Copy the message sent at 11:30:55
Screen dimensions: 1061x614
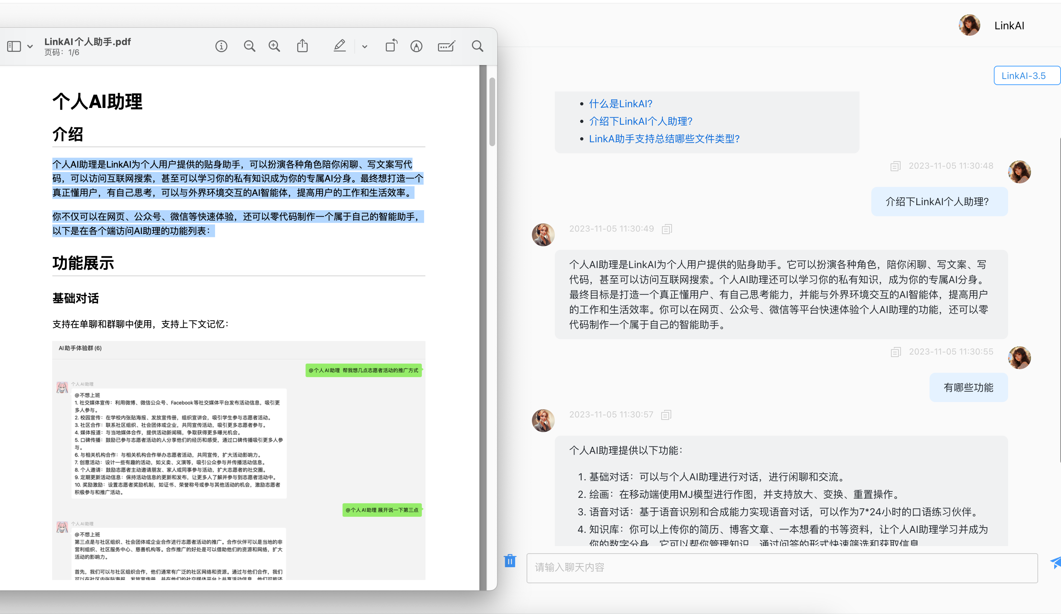(896, 352)
